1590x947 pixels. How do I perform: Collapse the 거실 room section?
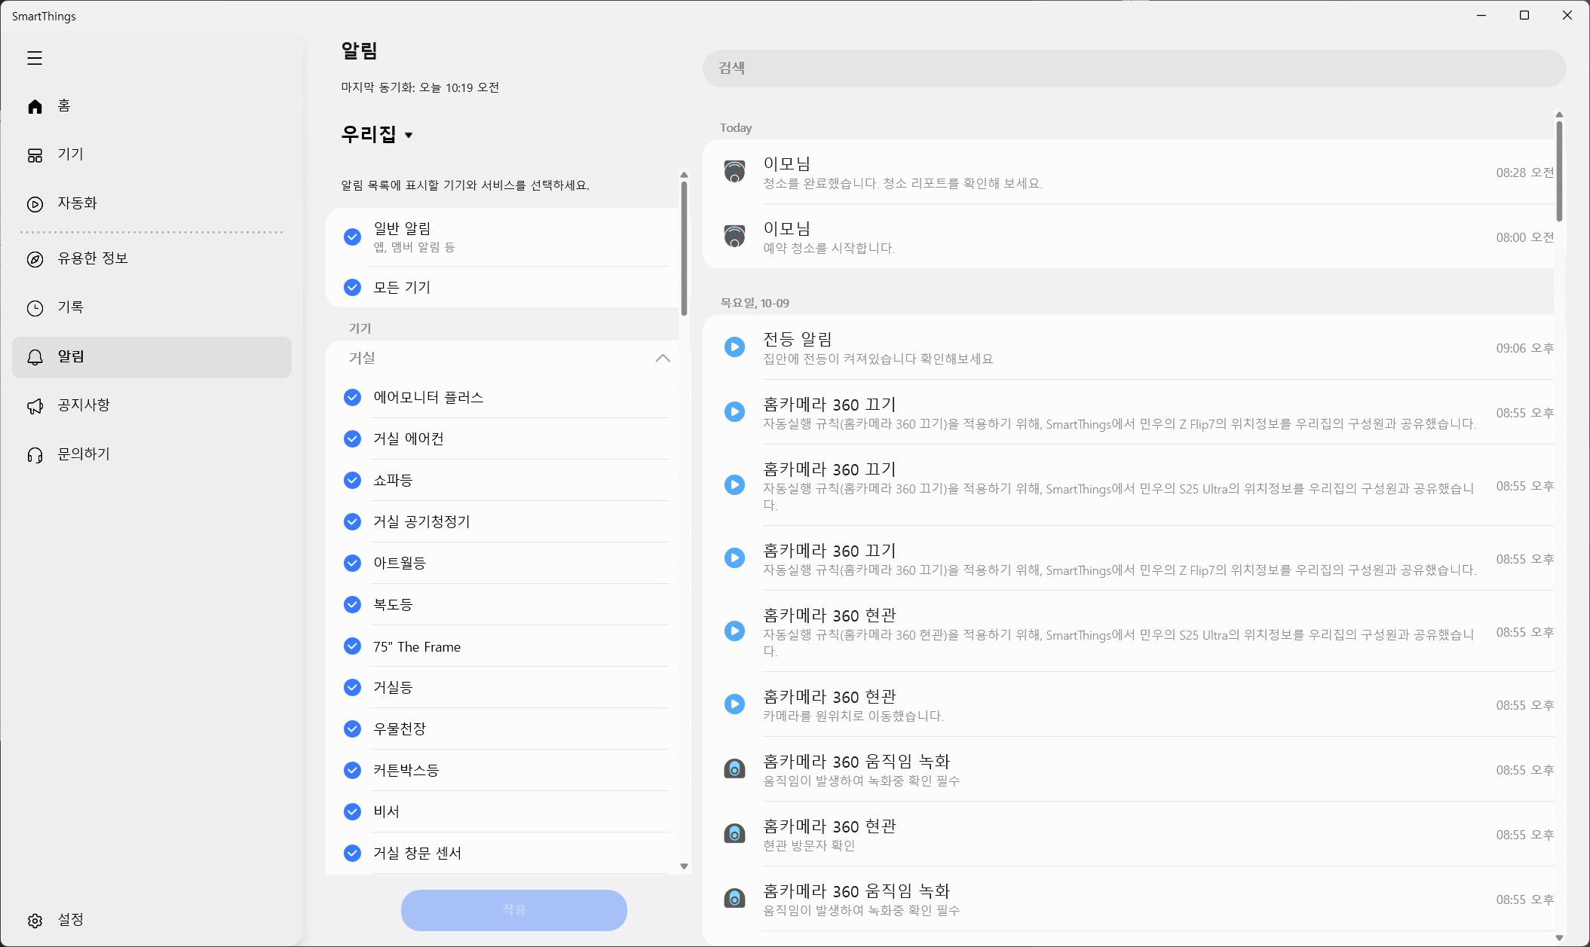tap(662, 358)
